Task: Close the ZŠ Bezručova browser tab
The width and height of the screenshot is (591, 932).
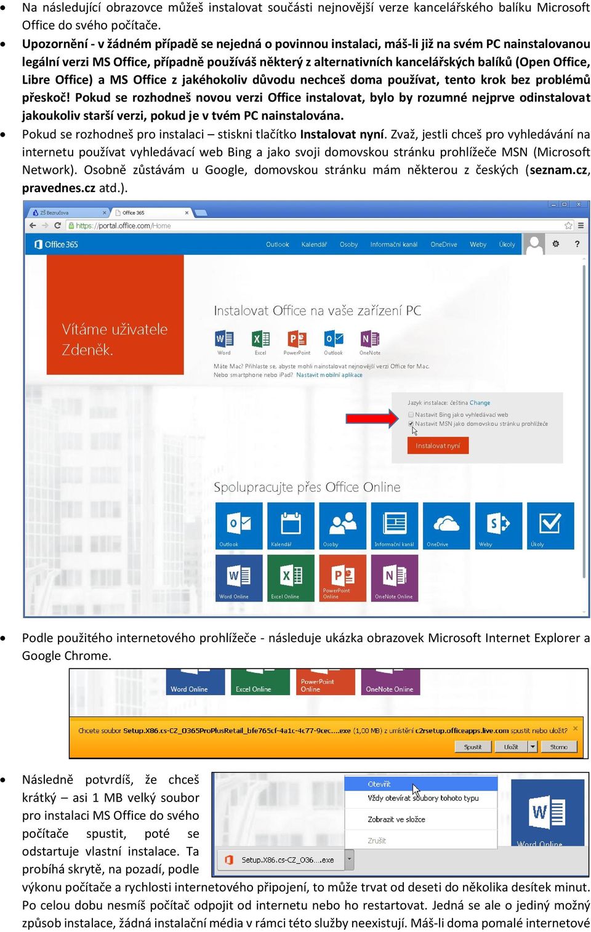Action: 104,212
